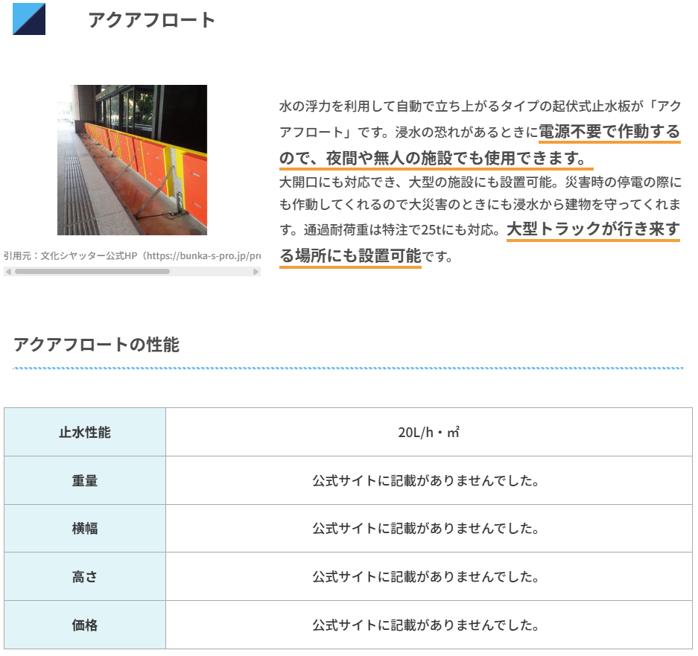Click highlighted text 電源不要で作動する

click(x=609, y=132)
